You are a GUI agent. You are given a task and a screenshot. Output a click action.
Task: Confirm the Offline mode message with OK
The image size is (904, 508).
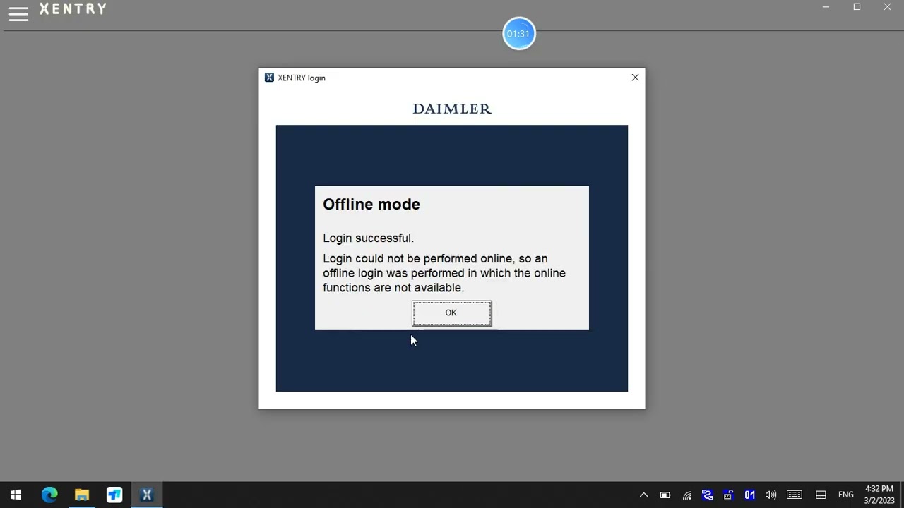(x=451, y=313)
